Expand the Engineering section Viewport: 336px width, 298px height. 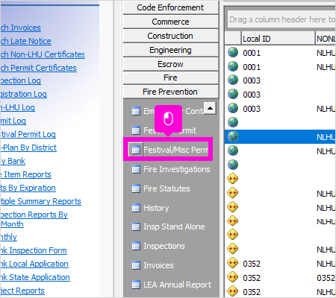click(x=170, y=50)
